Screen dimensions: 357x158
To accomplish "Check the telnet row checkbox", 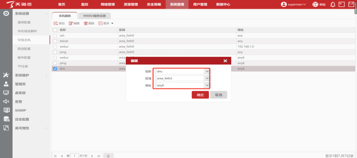I will pyautogui.click(x=55, y=41).
